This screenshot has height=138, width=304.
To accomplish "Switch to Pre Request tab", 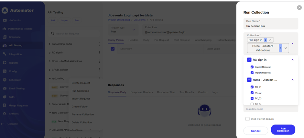I will coord(161,40).
